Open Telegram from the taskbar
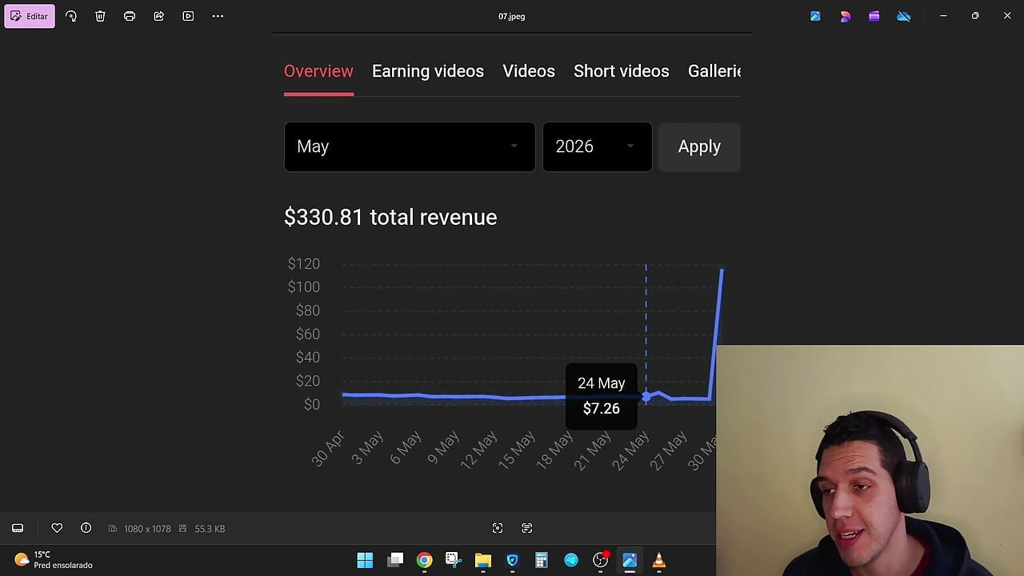The image size is (1024, 576). 571,560
